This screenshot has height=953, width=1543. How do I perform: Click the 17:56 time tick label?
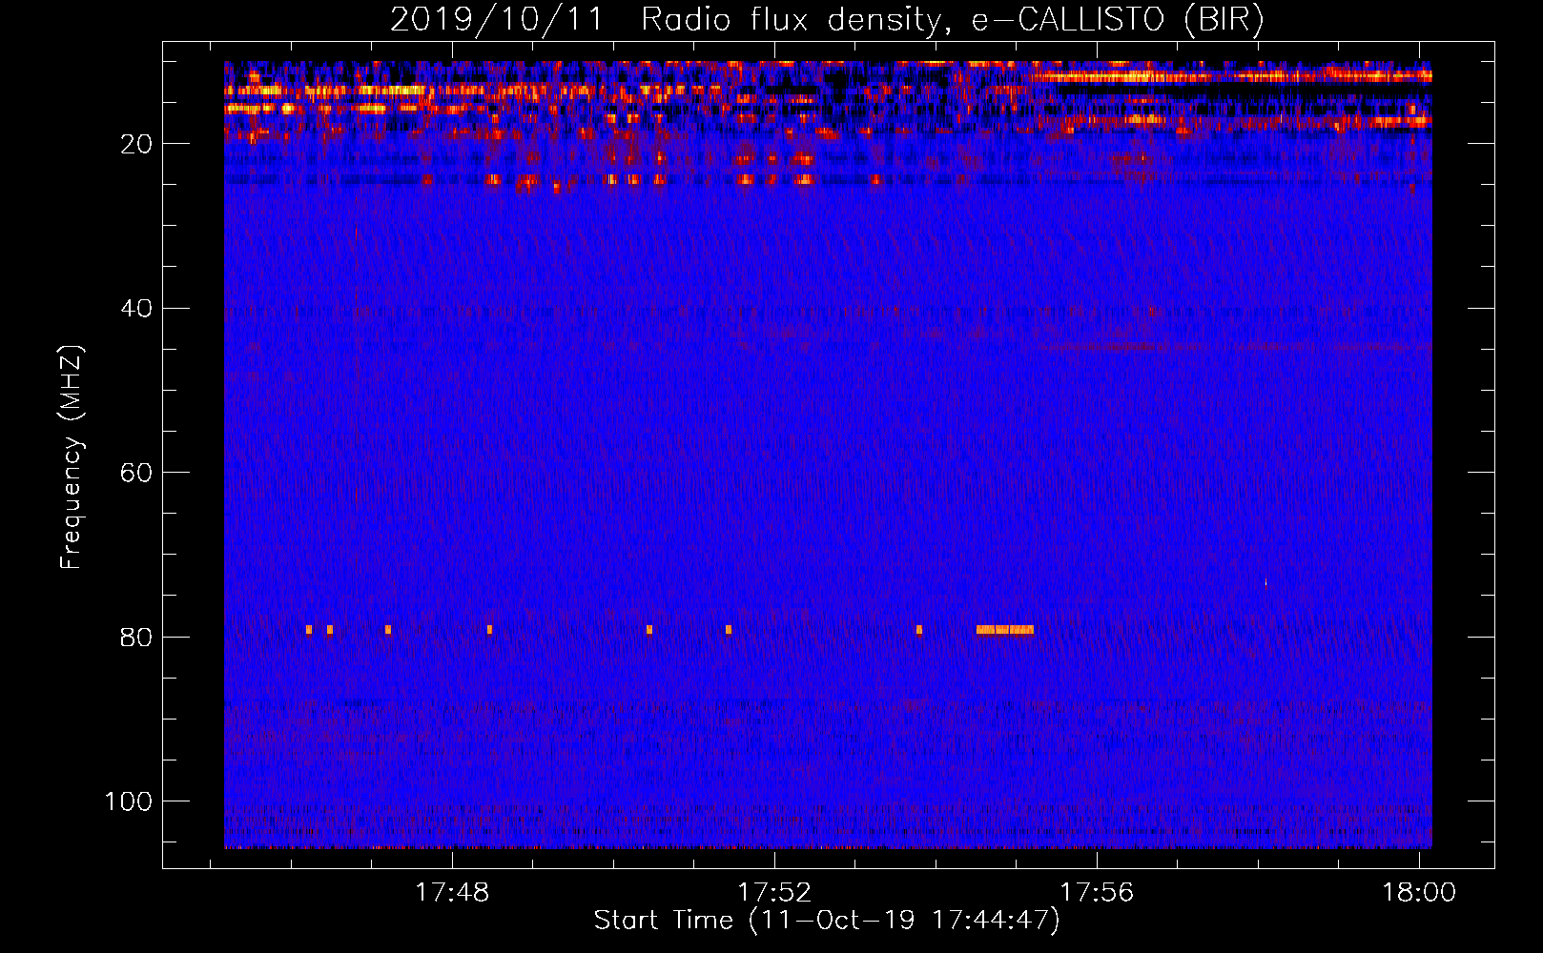coord(1097,893)
